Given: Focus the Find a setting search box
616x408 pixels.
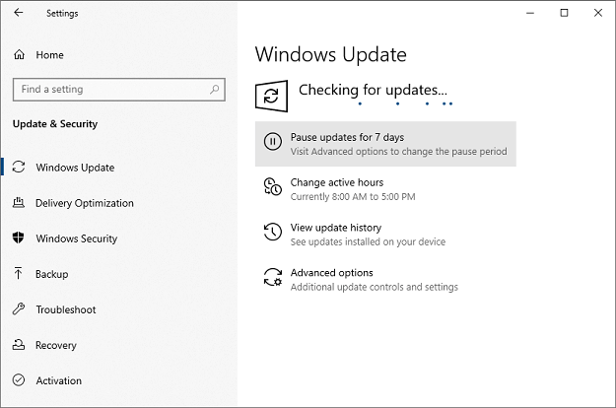Looking at the screenshot, I should click(x=108, y=89).
